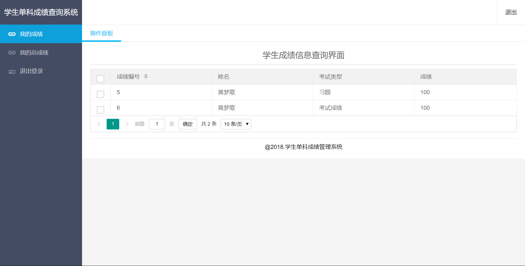
Task: Check the box for record number 6
Action: point(100,110)
